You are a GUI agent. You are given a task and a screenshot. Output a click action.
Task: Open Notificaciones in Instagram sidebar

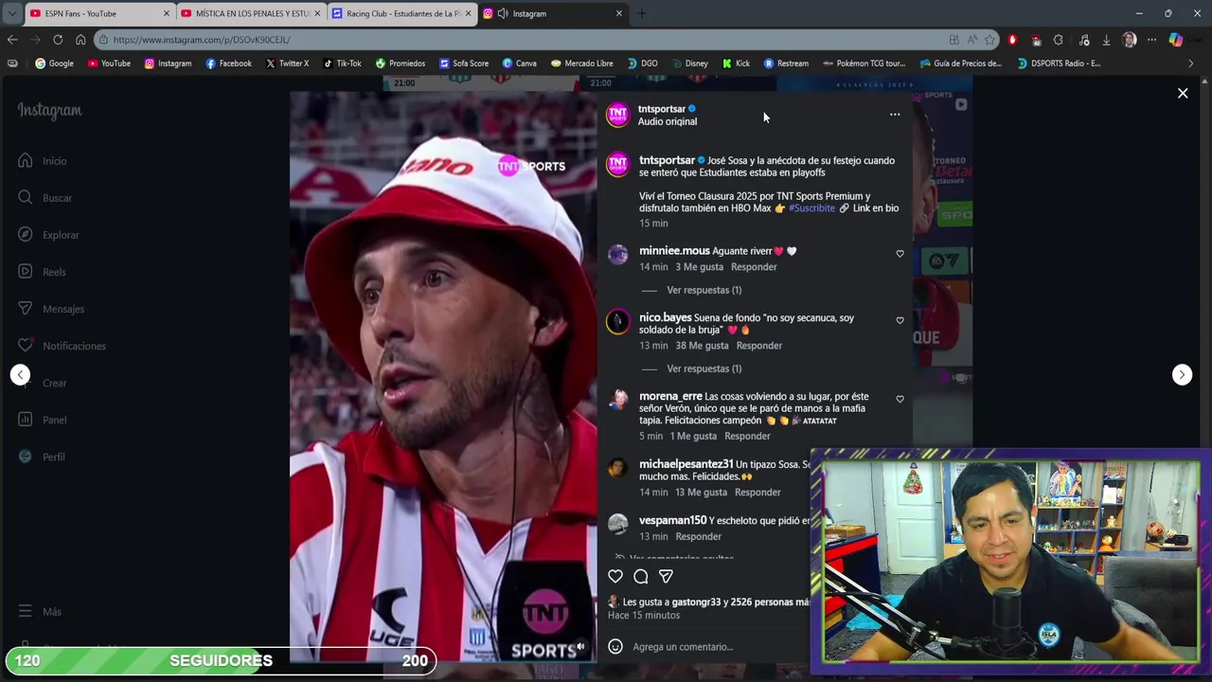pos(62,346)
